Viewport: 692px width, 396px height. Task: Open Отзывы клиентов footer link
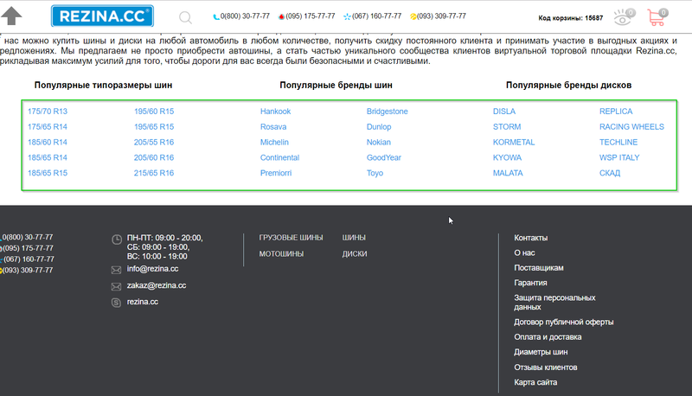(x=546, y=367)
